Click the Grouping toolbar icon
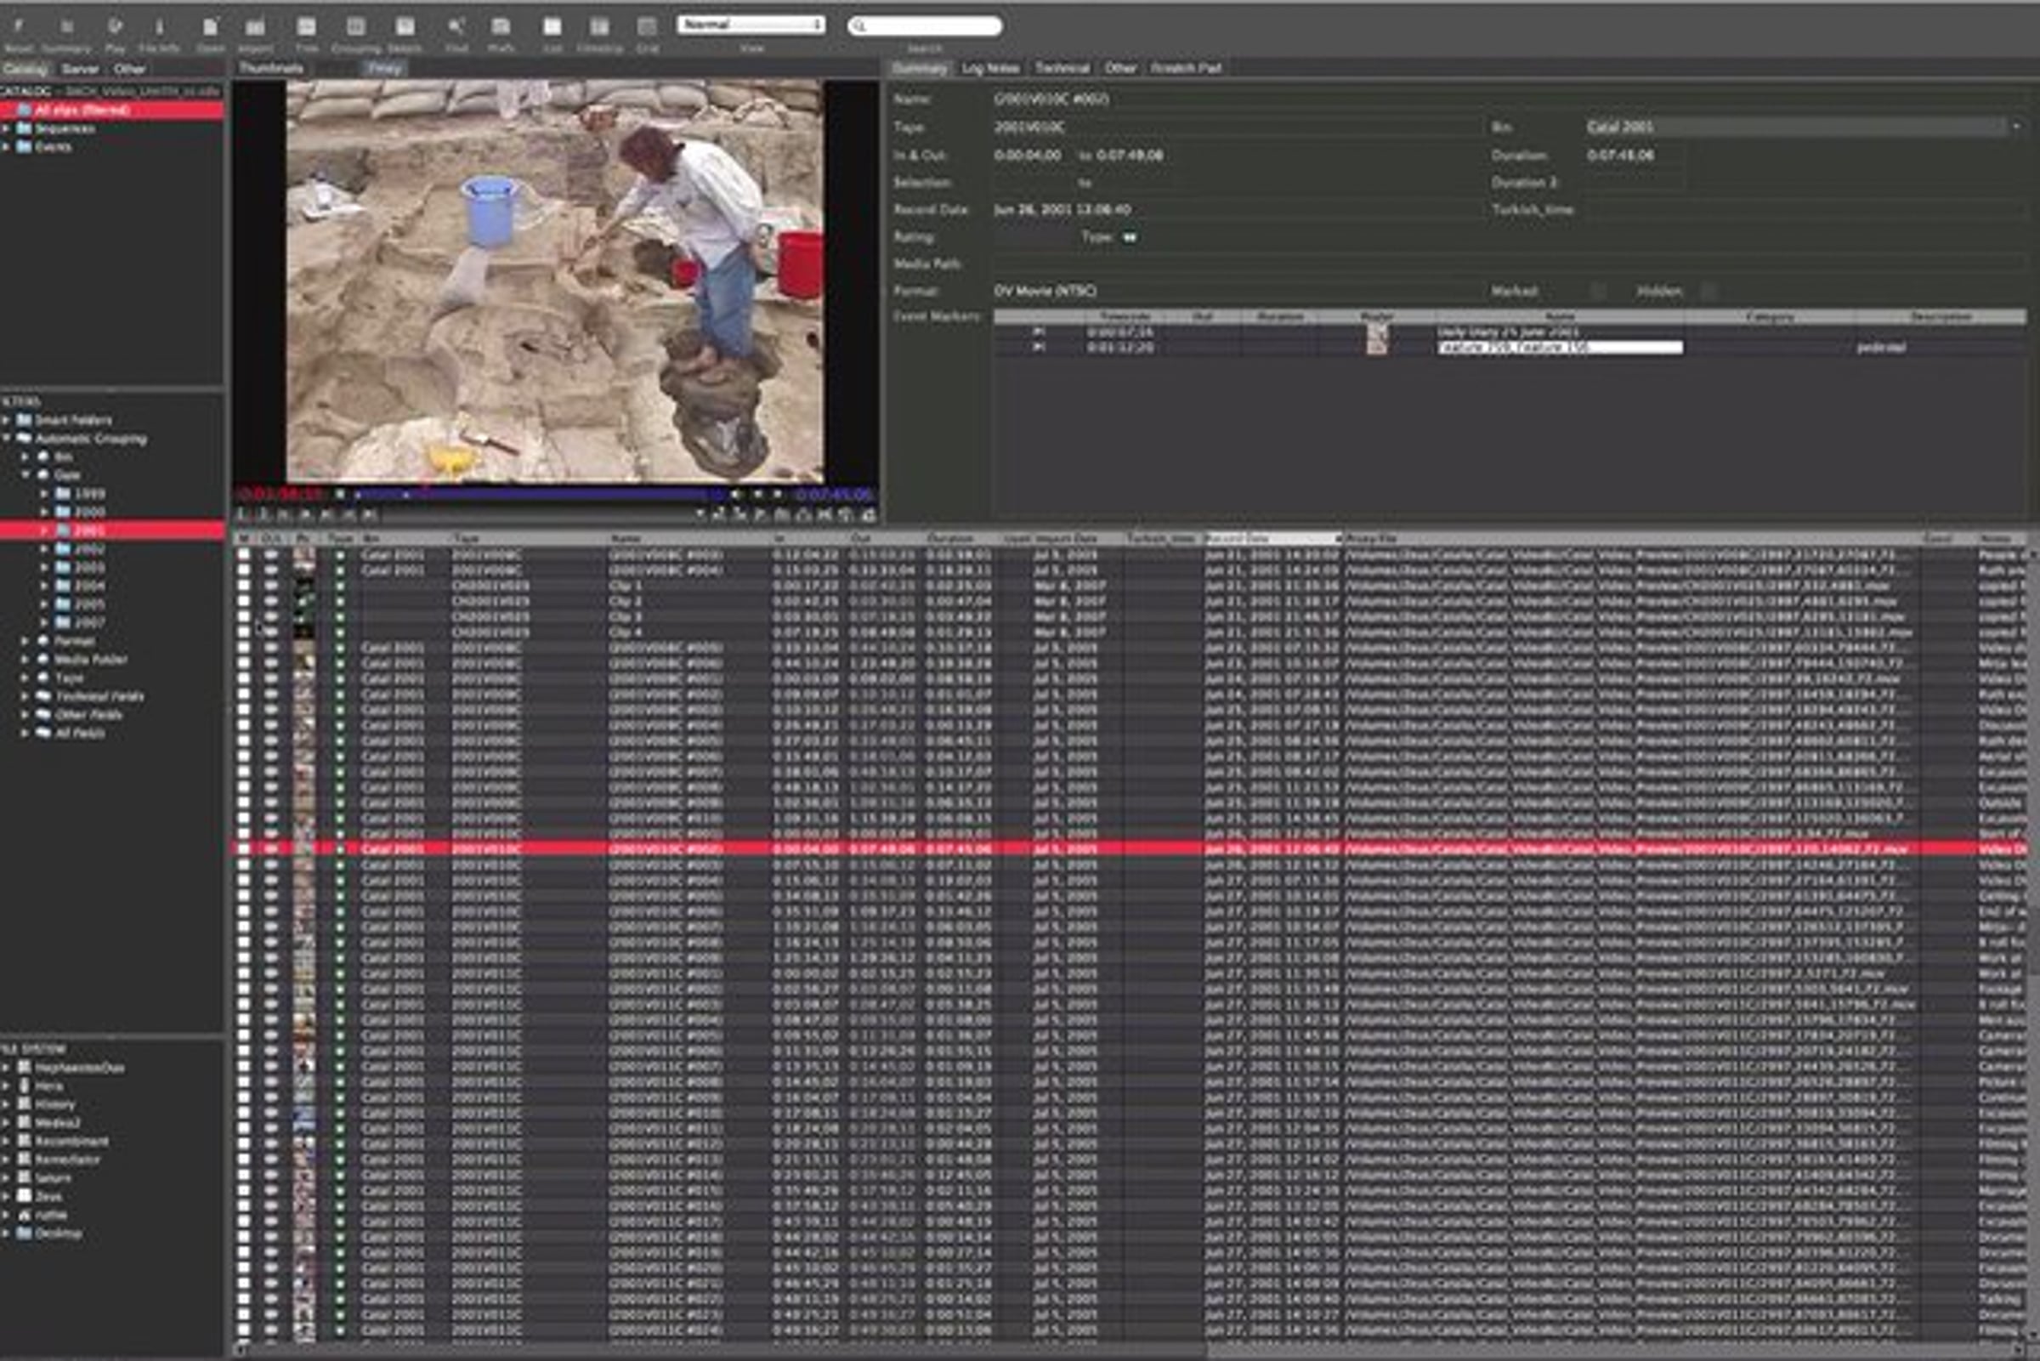 coord(356,27)
